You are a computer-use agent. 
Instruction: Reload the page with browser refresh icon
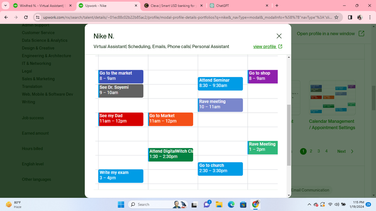[26, 17]
